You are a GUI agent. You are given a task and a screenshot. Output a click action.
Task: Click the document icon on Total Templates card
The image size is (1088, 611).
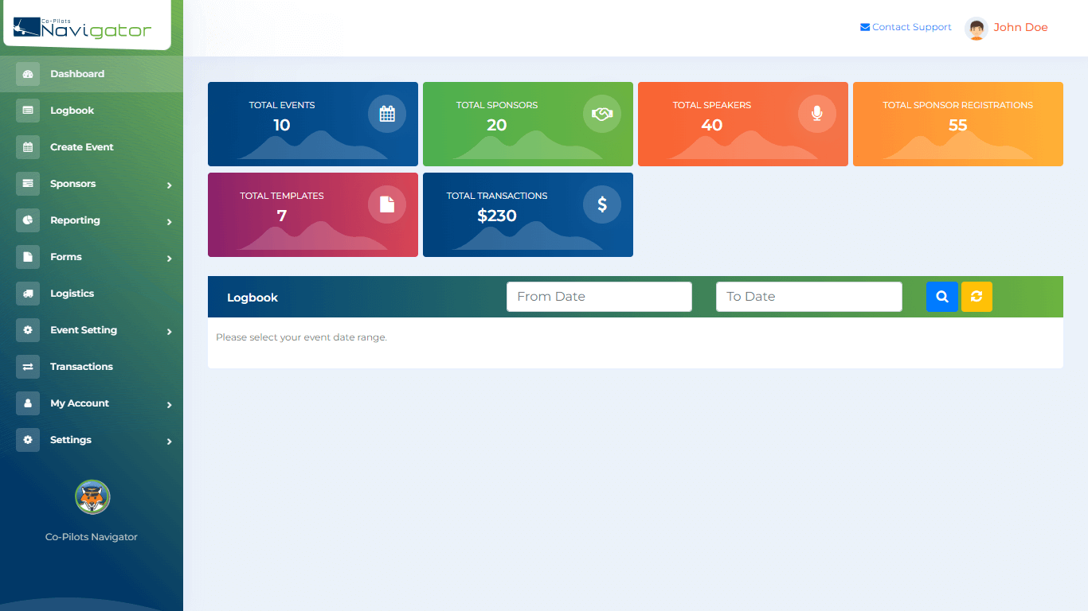click(387, 204)
